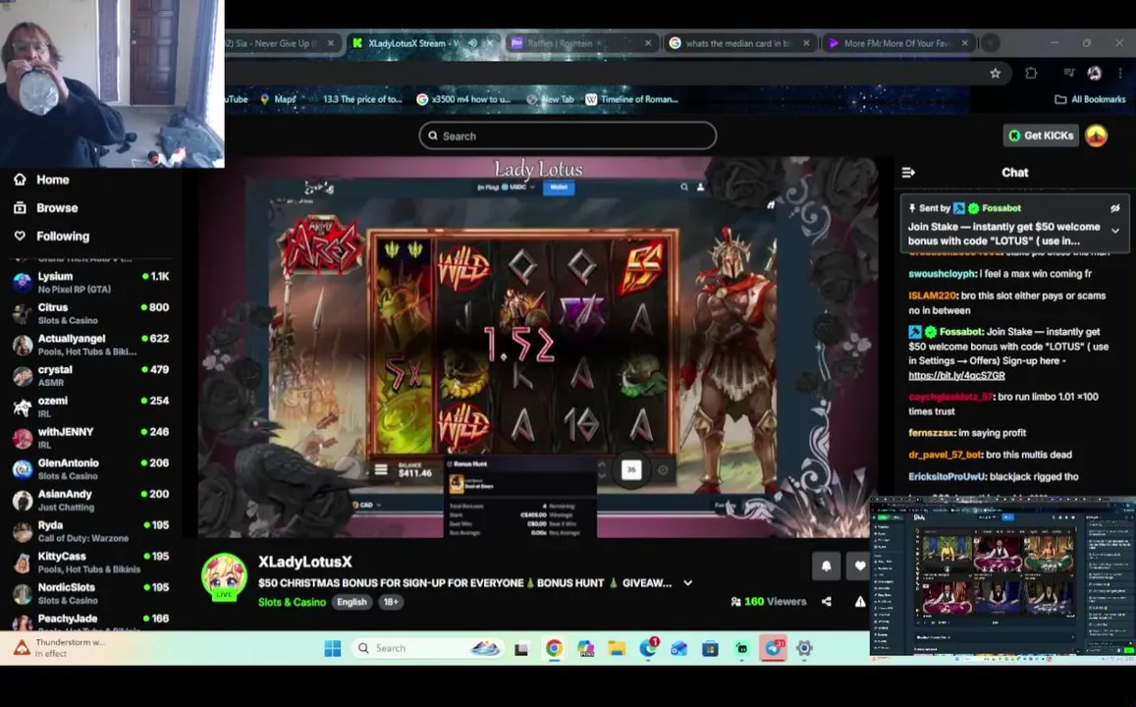The width and height of the screenshot is (1136, 707).
Task: Open the Chrome extensions puzzle icon
Action: click(1031, 74)
